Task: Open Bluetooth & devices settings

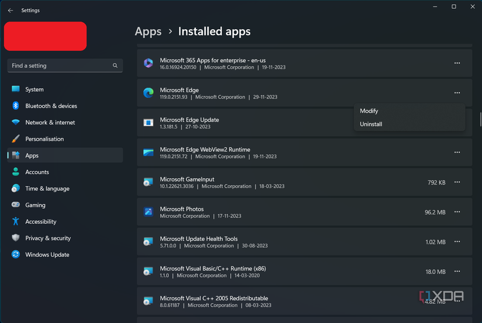Action: click(x=51, y=106)
